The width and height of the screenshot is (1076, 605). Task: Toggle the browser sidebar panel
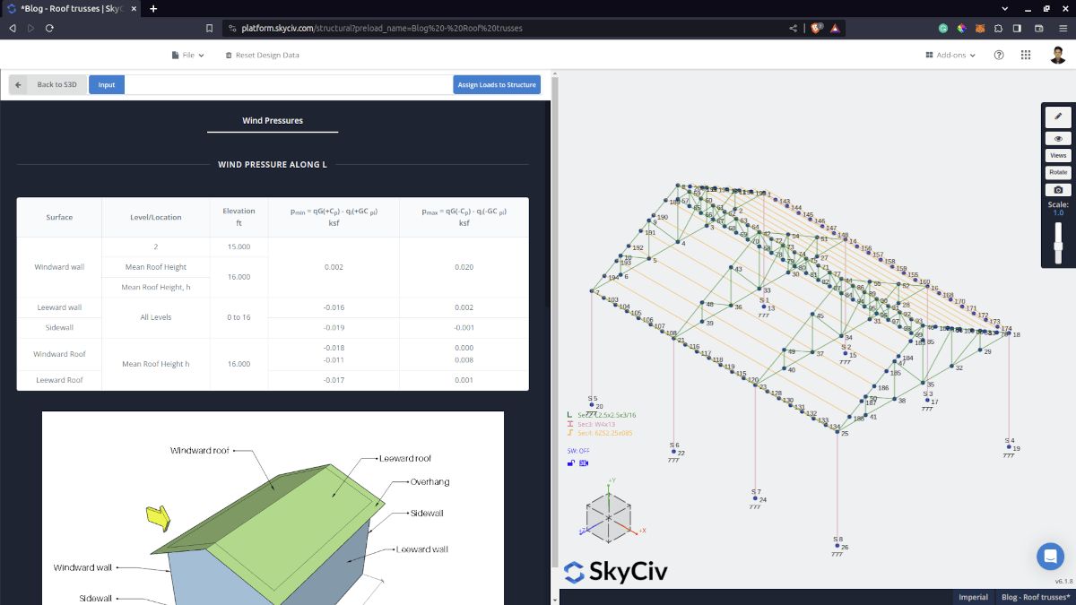1017,28
